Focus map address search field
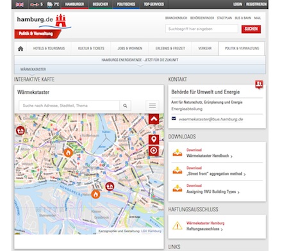Image resolution: width=282 pixels, height=251 pixels. click(x=69, y=106)
